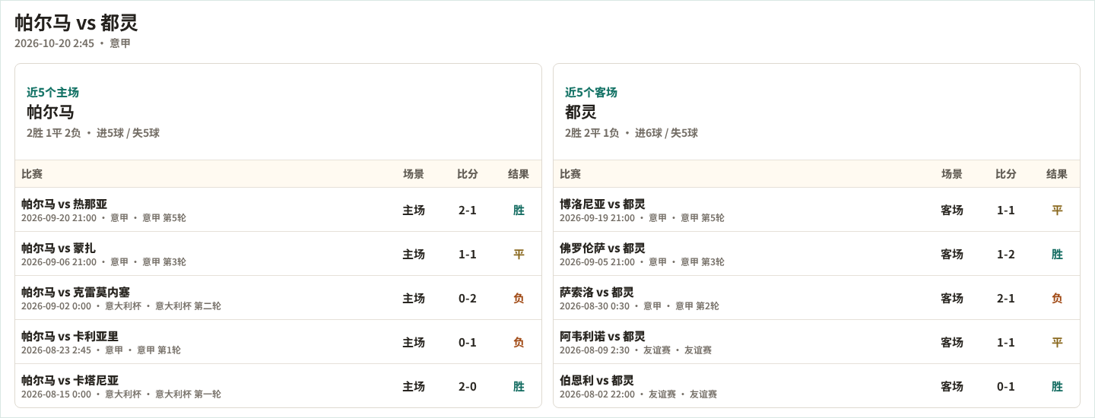This screenshot has height=418, width=1095.
Task: Click the details 2026-08-30 0:30 意甲 第2轮
Action: 640,306
